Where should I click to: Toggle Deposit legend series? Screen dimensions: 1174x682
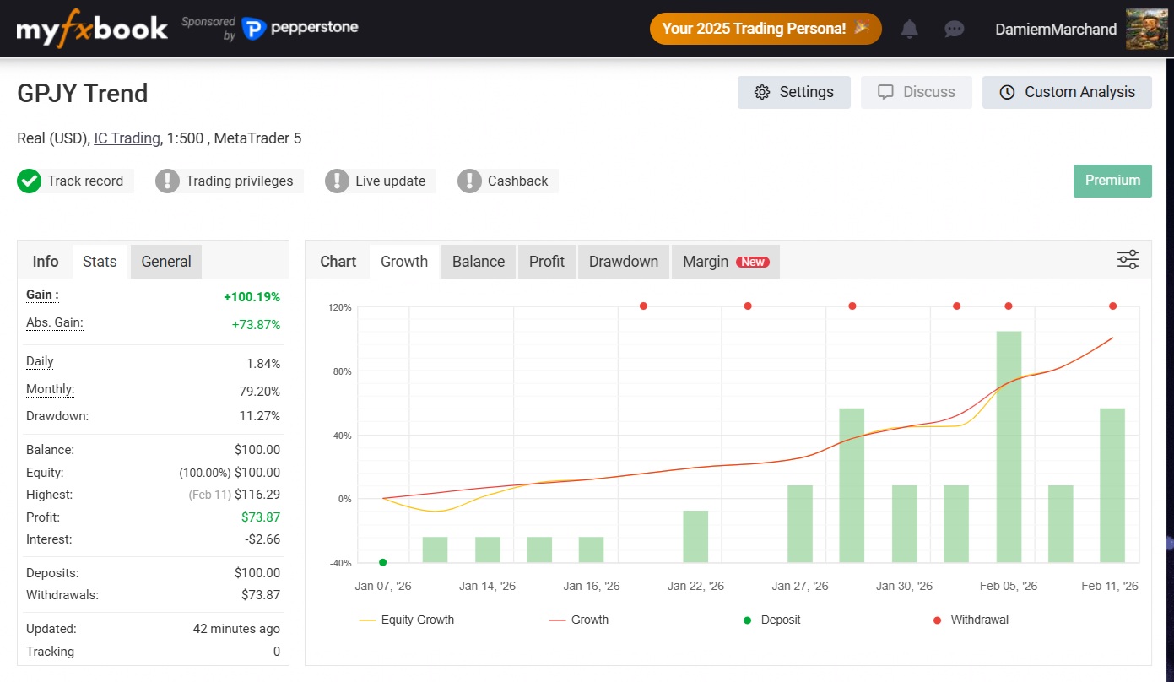coord(771,620)
